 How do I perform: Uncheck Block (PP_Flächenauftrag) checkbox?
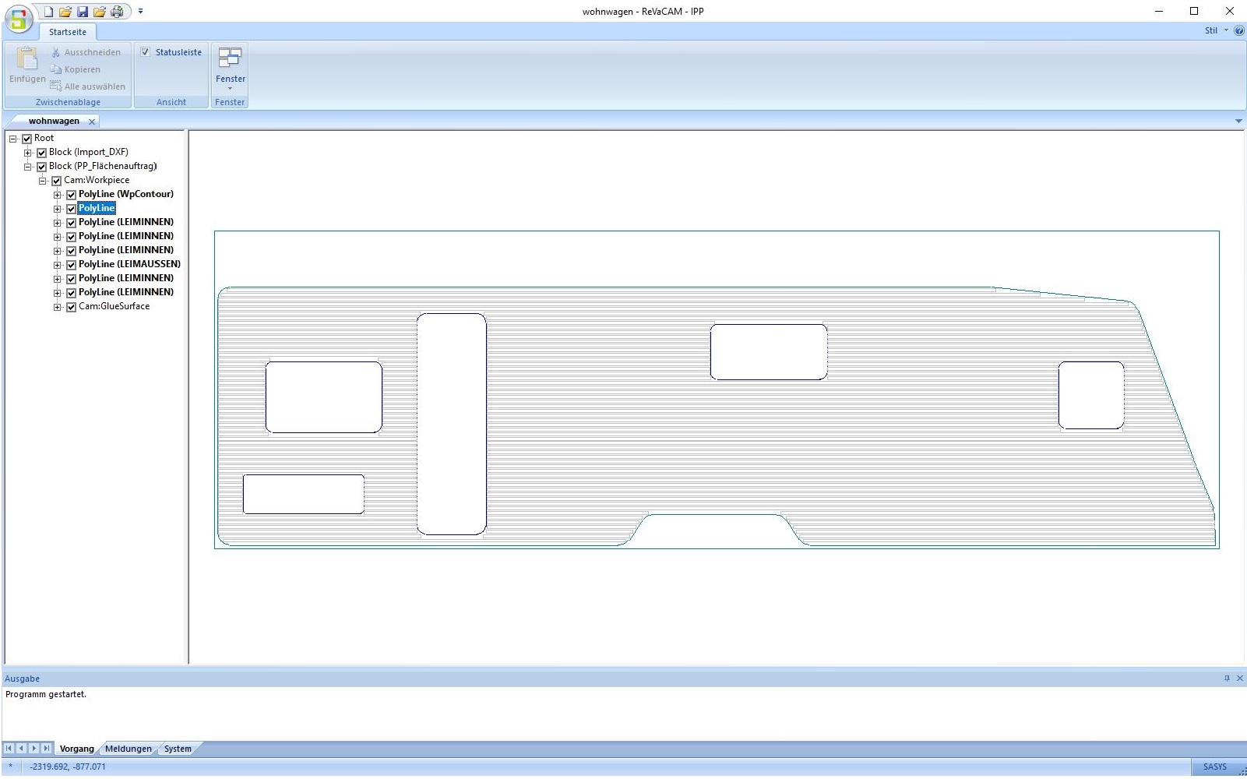(x=41, y=167)
